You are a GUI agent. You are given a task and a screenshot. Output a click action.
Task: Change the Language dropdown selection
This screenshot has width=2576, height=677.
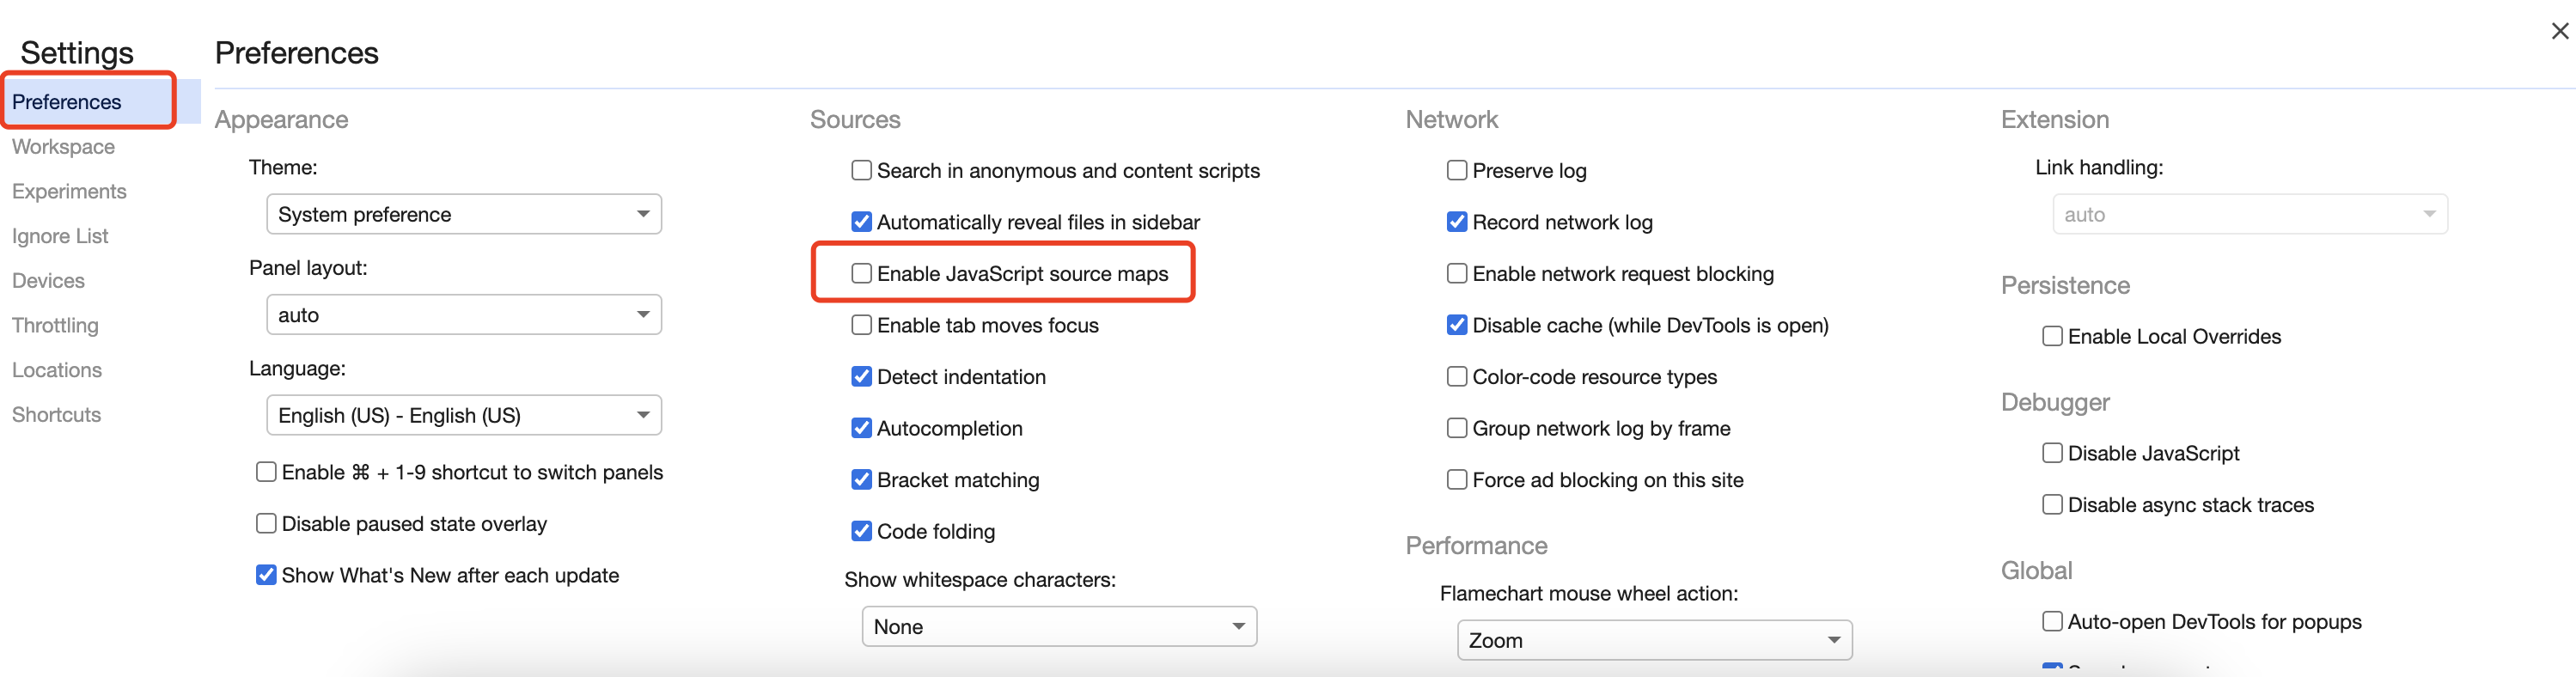pyautogui.click(x=463, y=416)
